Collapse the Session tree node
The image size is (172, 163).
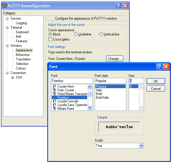pos(7,18)
